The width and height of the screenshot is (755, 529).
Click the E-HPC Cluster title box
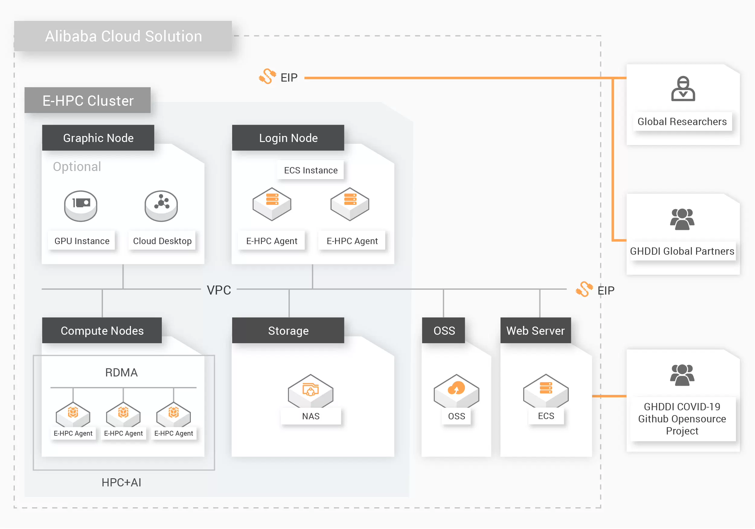click(x=88, y=101)
